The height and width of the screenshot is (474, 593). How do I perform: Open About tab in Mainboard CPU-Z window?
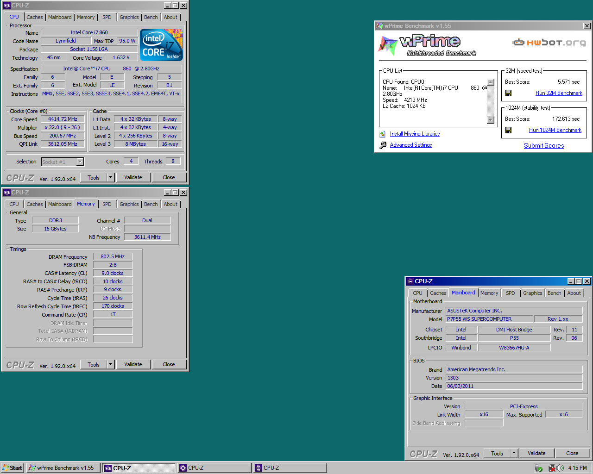[574, 293]
